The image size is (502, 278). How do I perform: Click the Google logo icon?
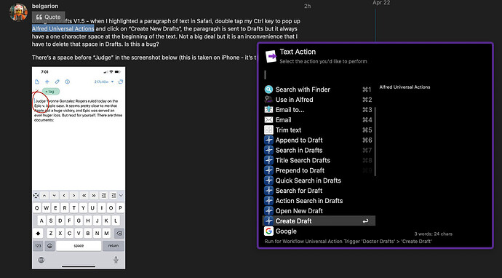point(268,231)
